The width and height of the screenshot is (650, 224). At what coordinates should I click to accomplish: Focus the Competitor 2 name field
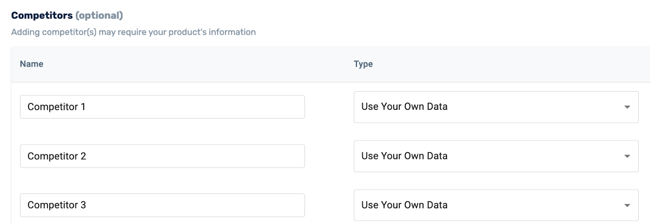(x=162, y=156)
